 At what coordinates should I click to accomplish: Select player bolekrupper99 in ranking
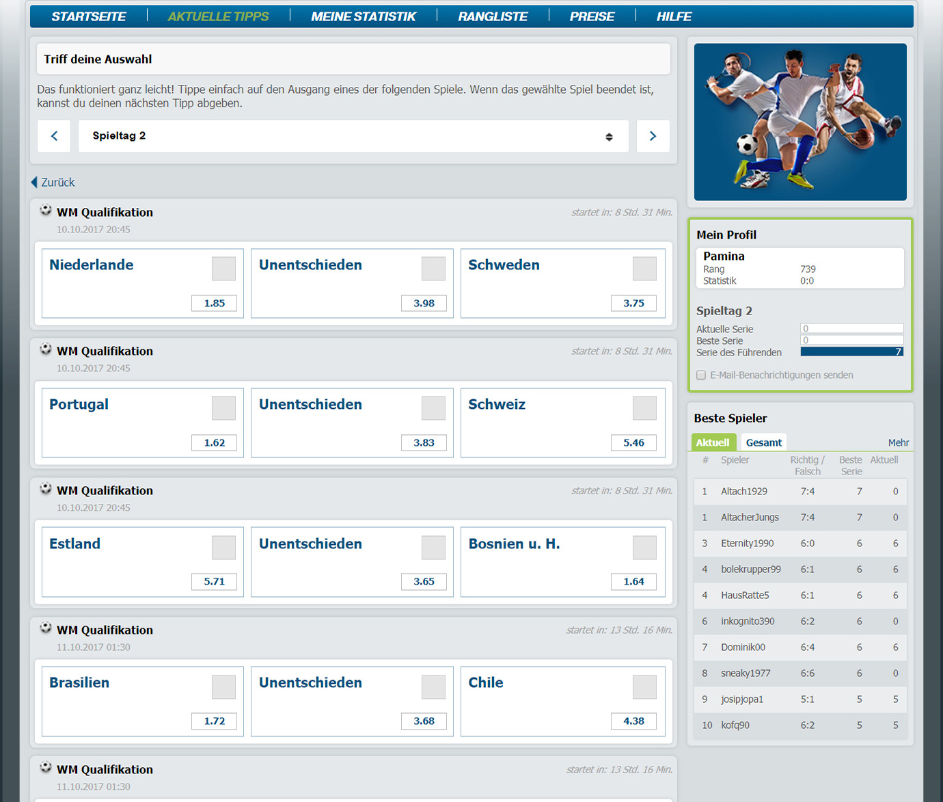751,570
